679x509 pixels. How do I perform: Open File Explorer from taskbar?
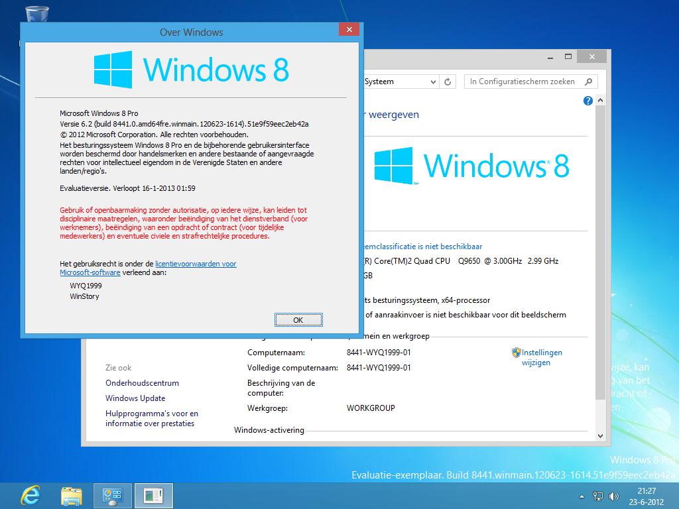click(72, 496)
